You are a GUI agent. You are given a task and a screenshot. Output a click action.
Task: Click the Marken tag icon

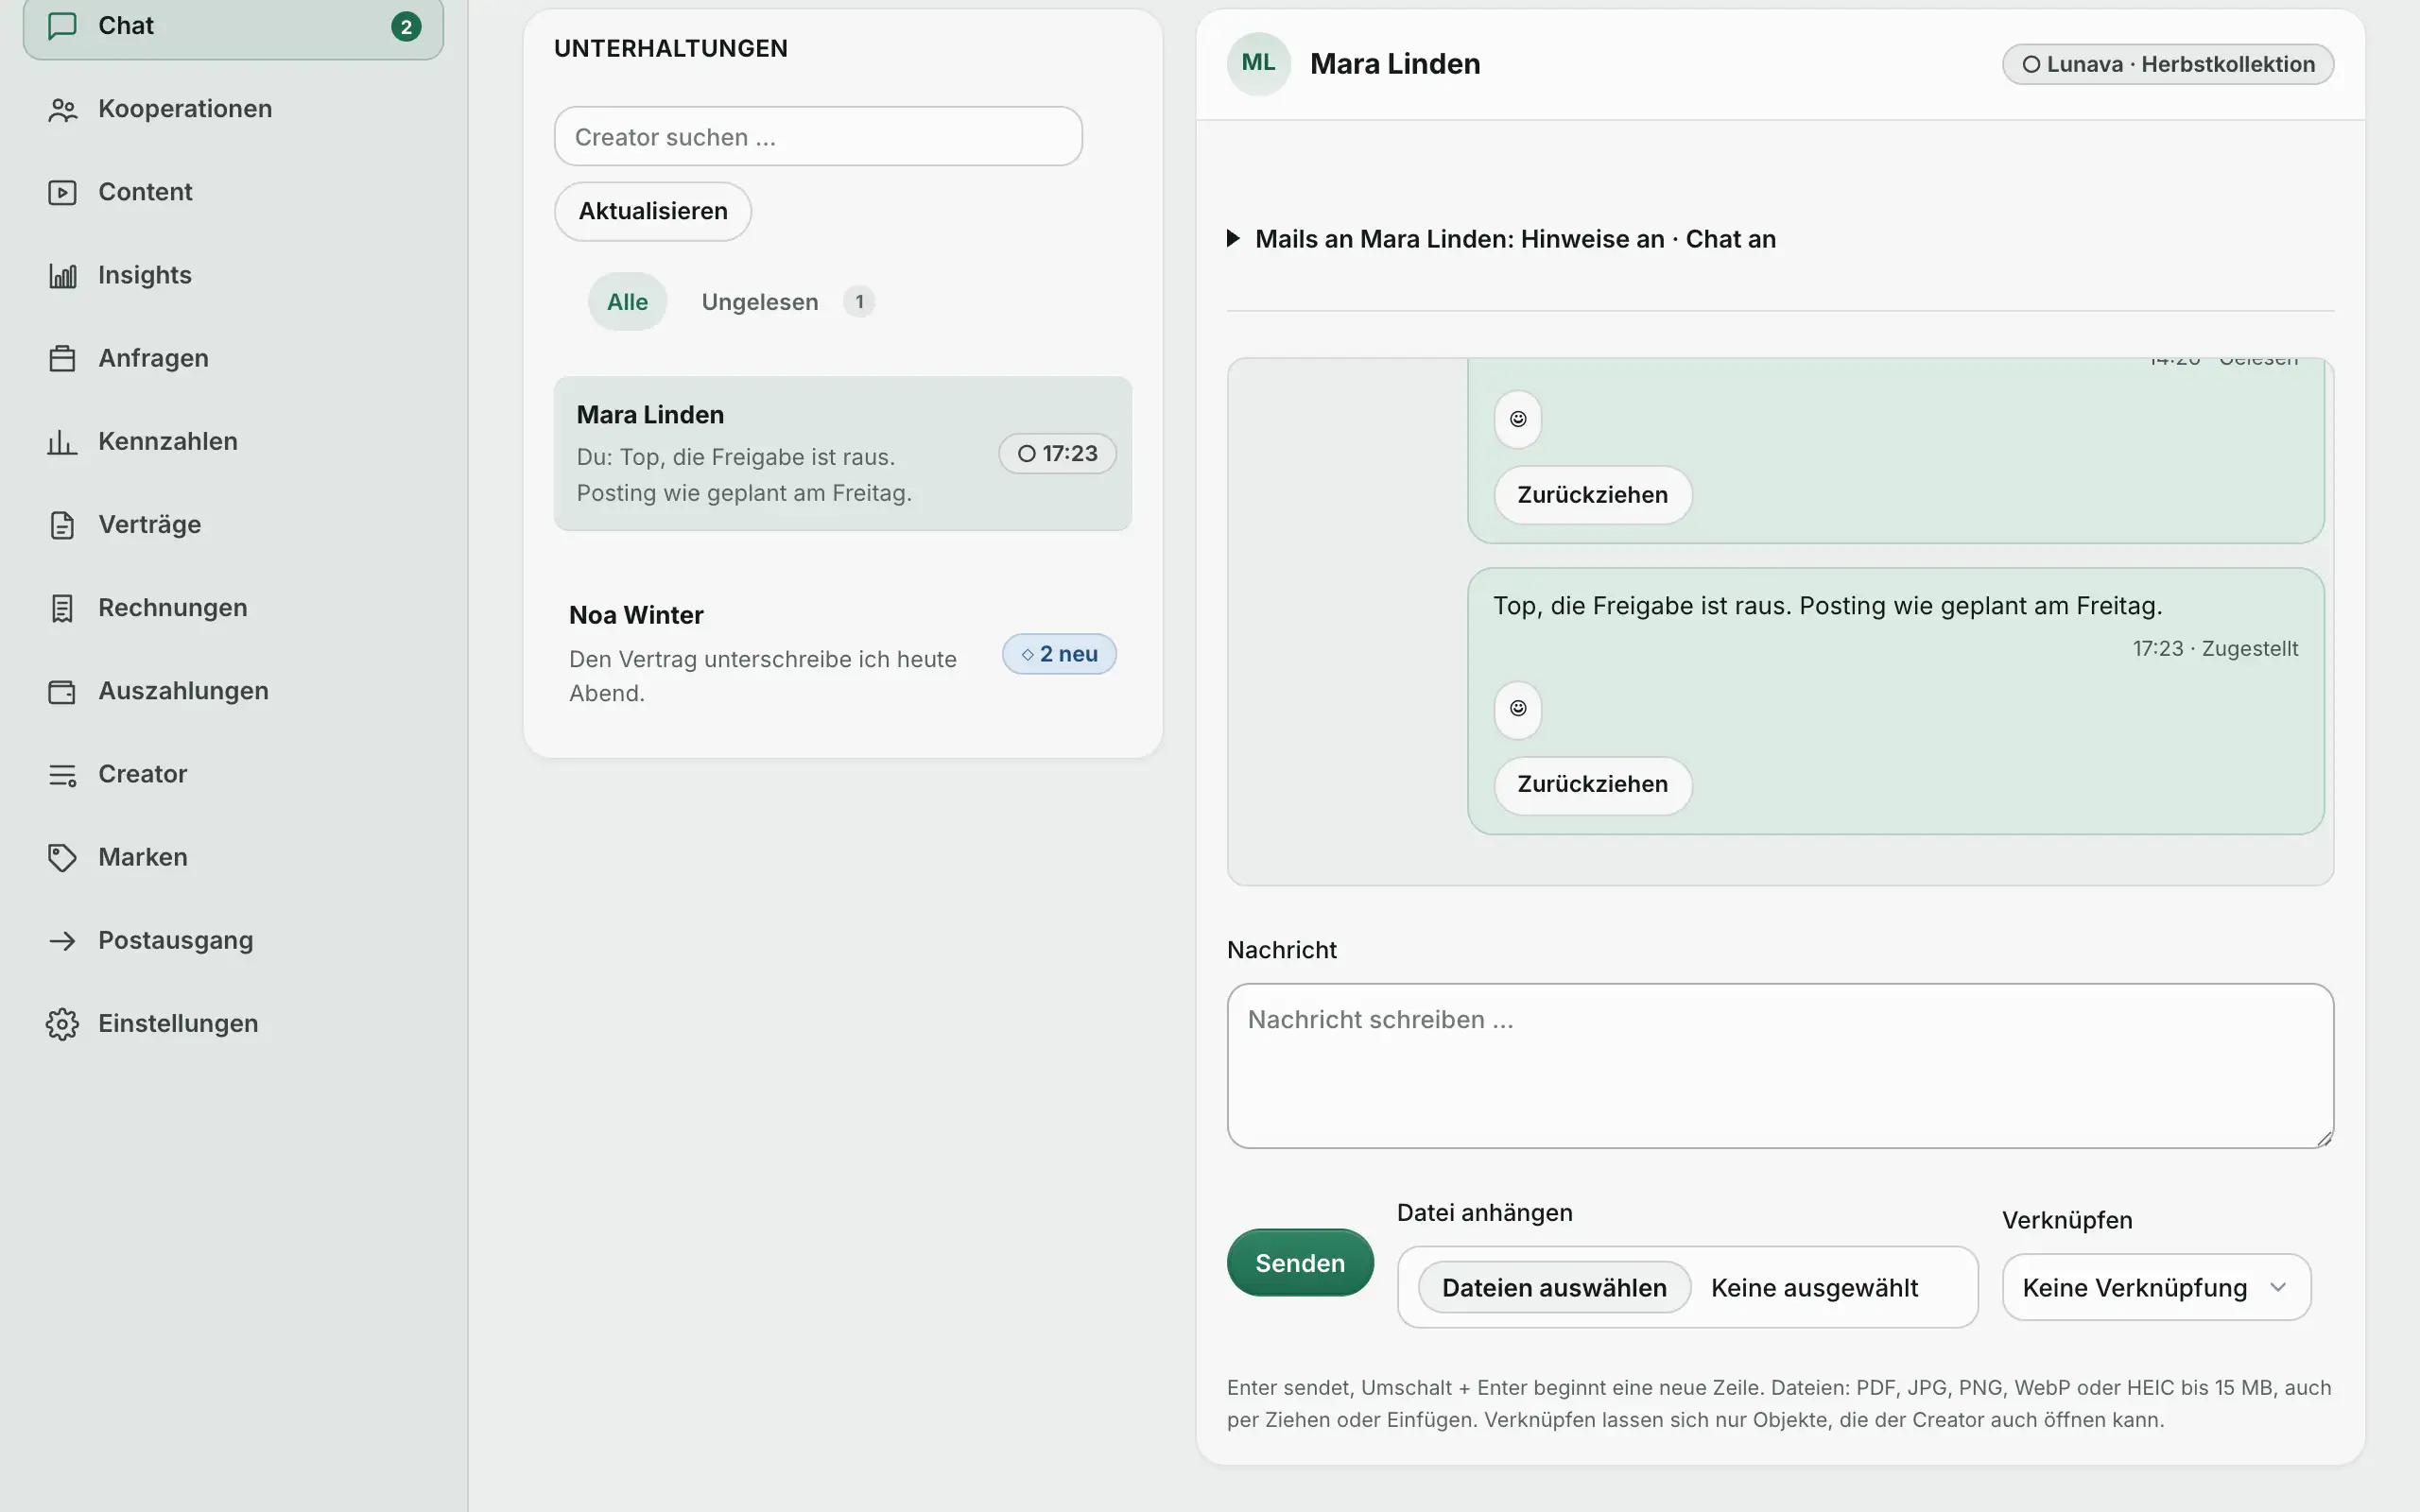point(62,857)
